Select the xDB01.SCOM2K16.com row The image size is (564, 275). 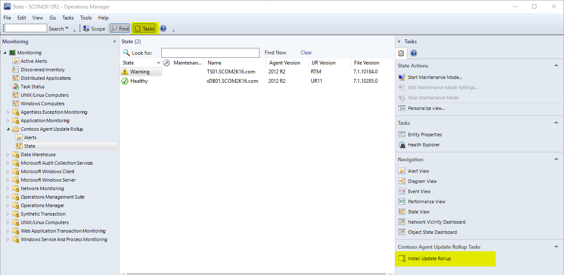(x=257, y=81)
